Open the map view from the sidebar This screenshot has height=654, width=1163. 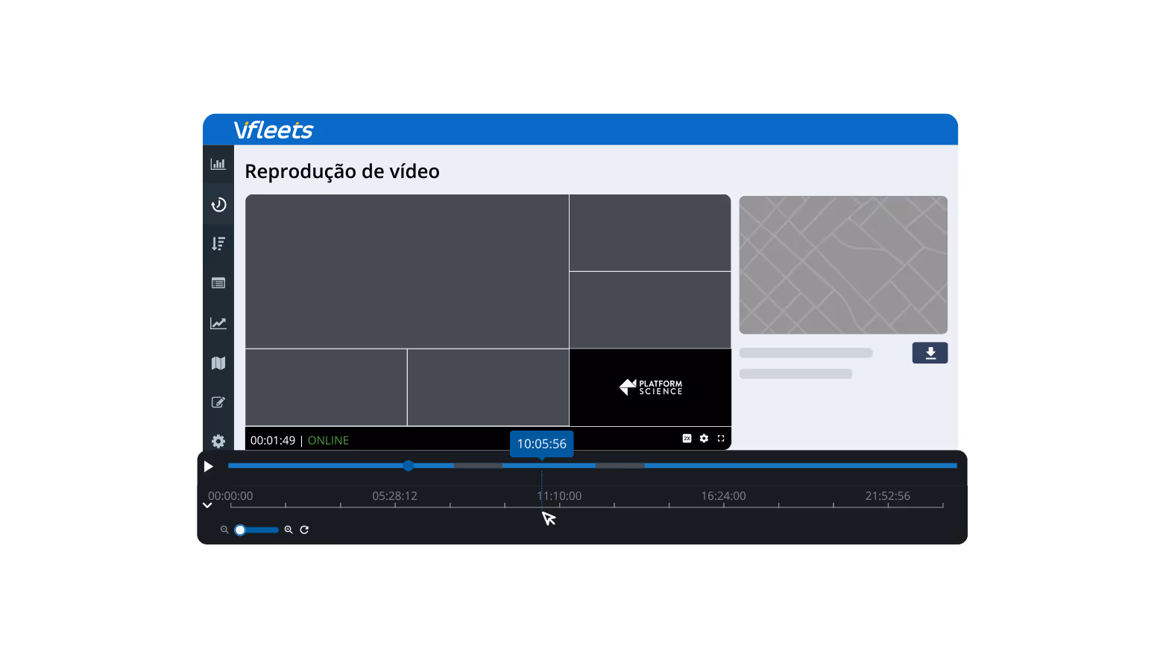pos(218,362)
